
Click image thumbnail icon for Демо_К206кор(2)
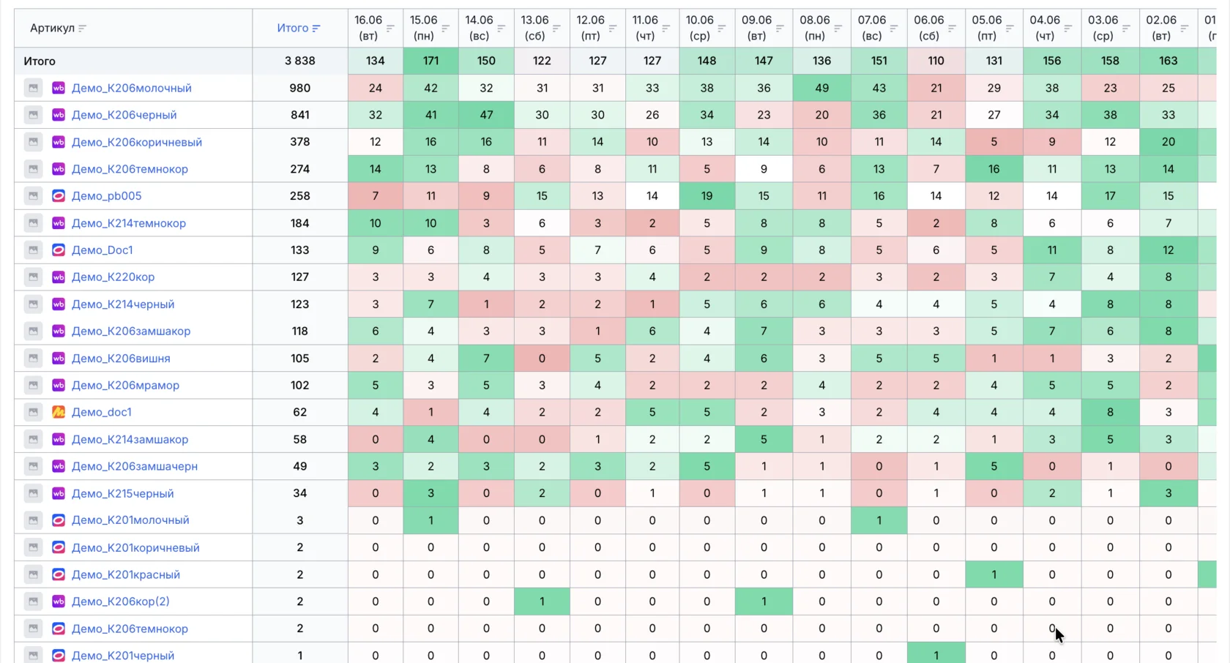[x=33, y=602]
